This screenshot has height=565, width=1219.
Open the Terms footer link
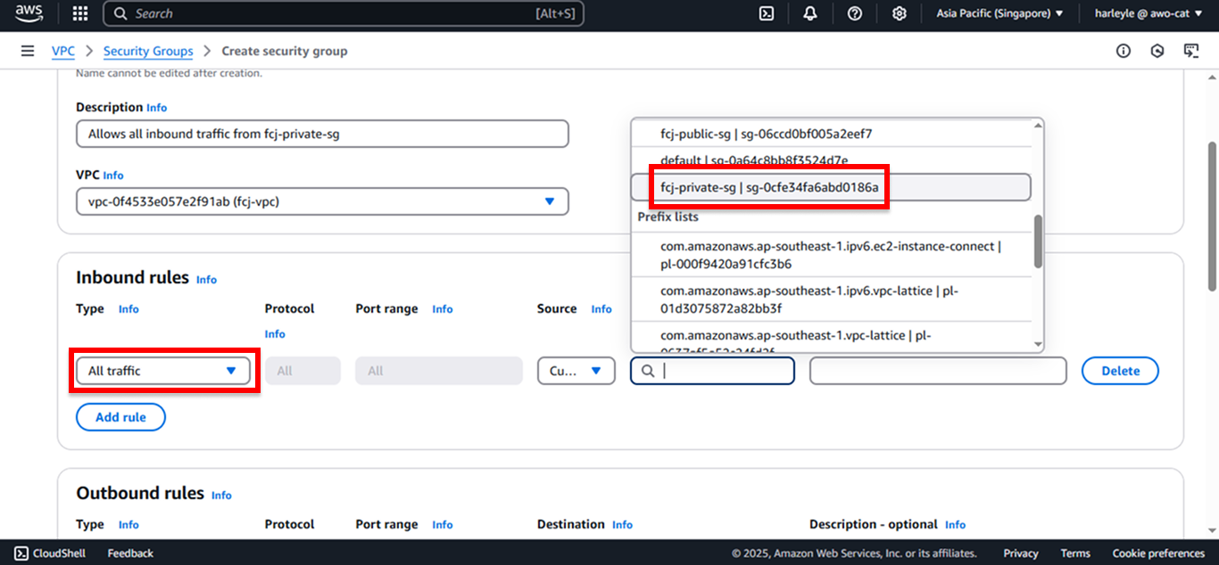coord(1075,553)
